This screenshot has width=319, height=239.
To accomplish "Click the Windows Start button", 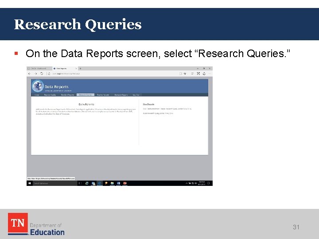I will tap(30, 183).
